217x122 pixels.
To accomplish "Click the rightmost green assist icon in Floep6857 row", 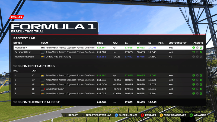I will click(x=201, y=48).
